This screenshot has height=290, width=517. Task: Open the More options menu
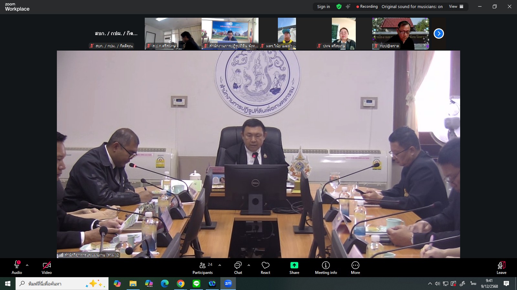355,268
